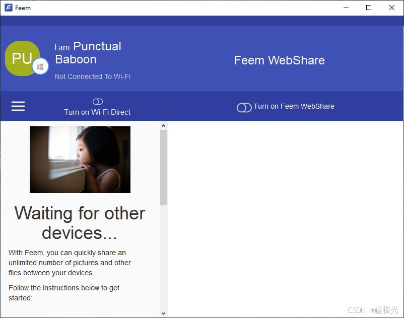Click the vertical scrollbar thumb
Image resolution: width=404 pixels, height=318 pixels.
(163, 168)
